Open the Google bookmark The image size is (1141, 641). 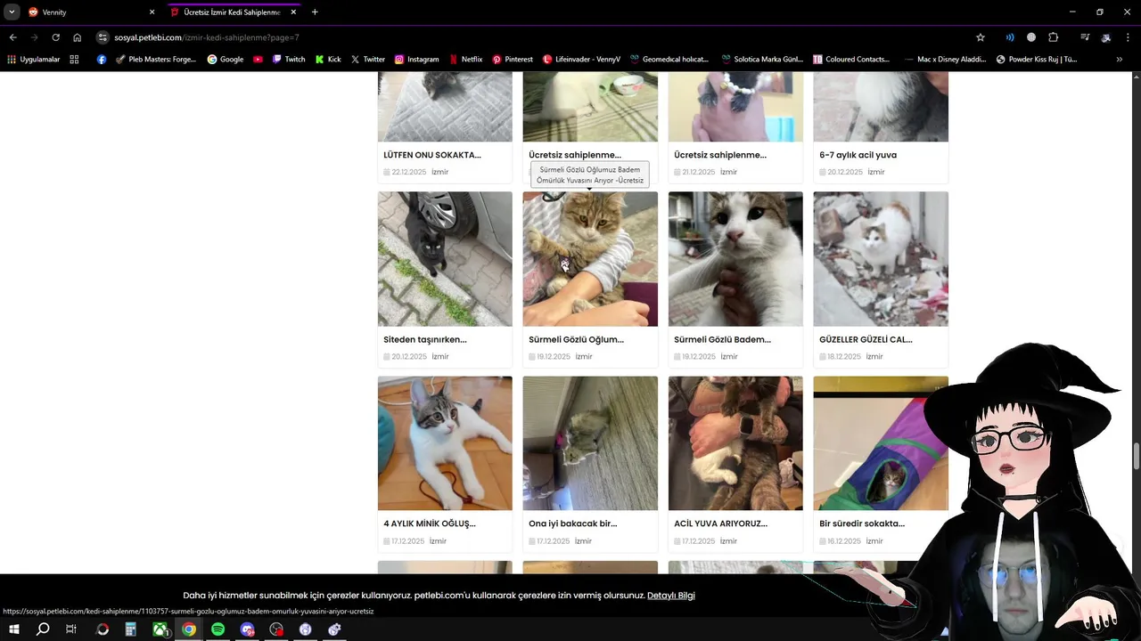coord(225,60)
